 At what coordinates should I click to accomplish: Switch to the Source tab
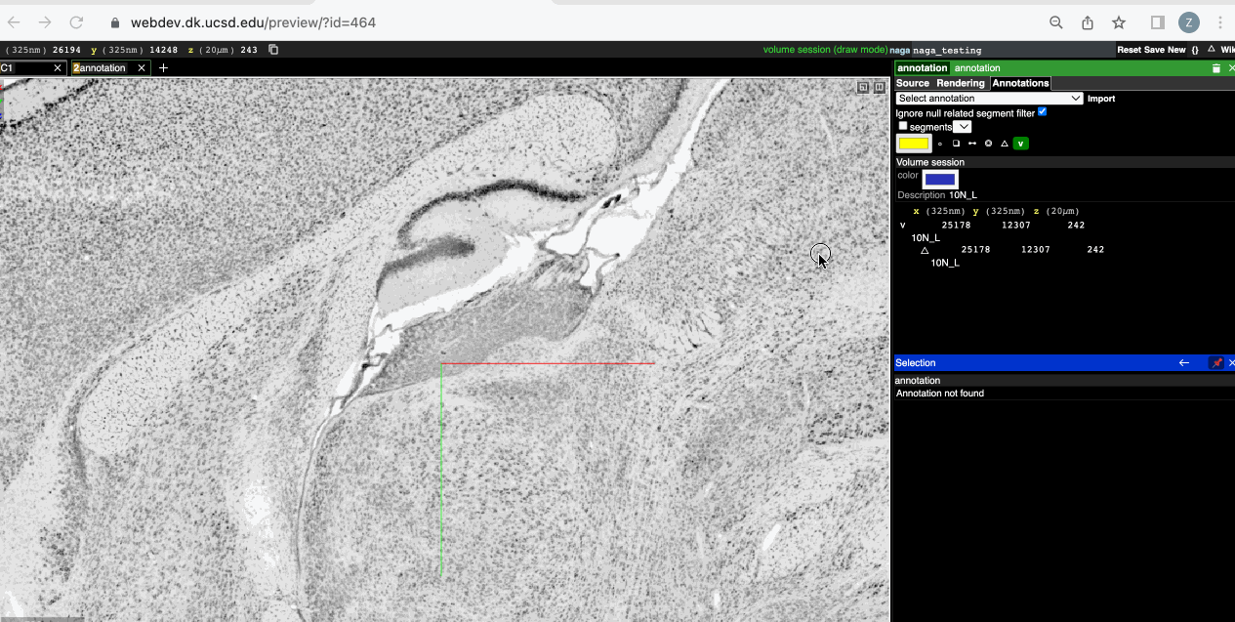[913, 83]
